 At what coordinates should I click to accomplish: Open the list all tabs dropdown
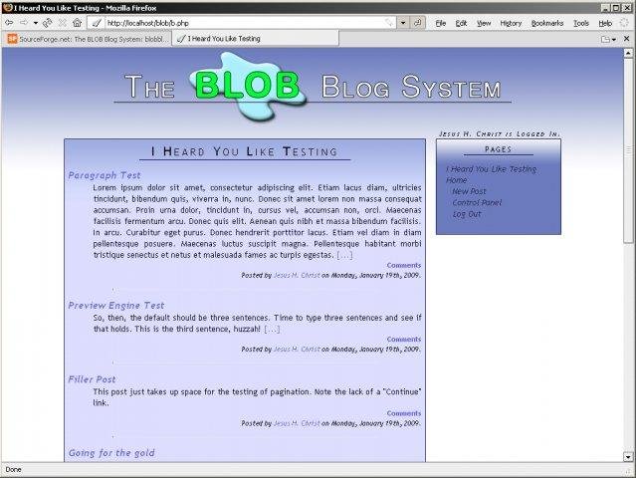click(608, 39)
